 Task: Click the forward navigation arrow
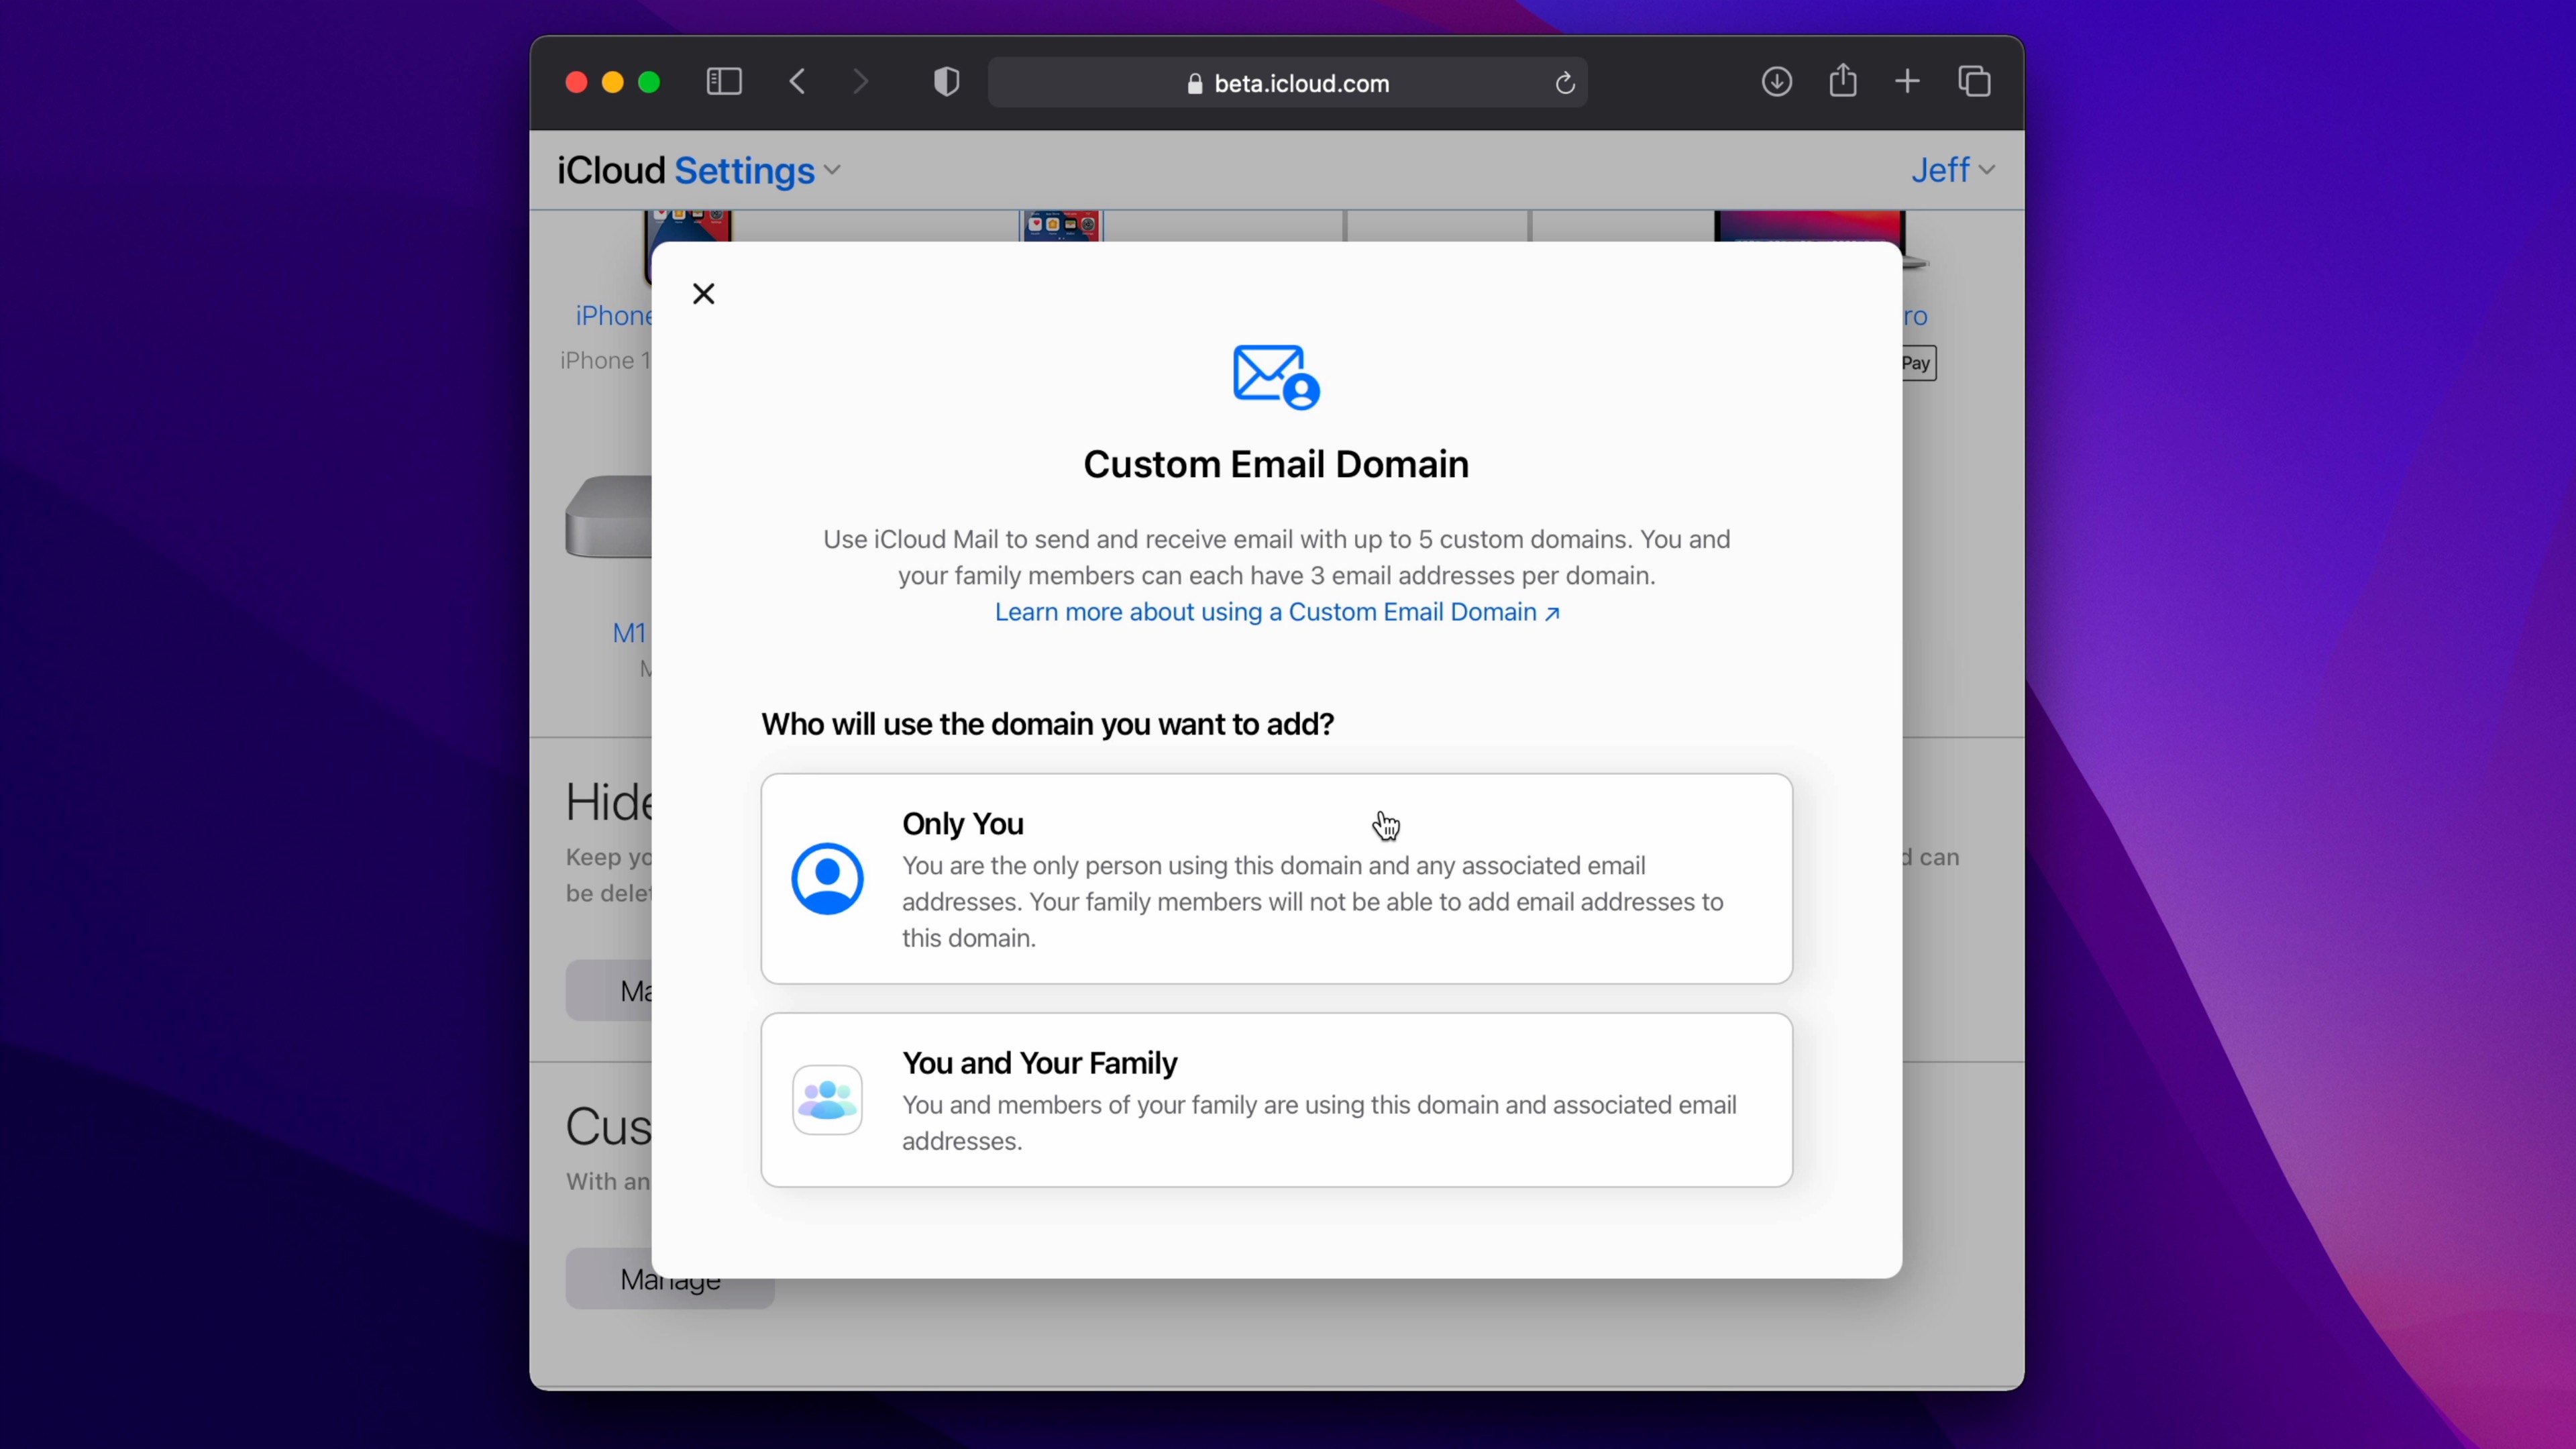(860, 82)
